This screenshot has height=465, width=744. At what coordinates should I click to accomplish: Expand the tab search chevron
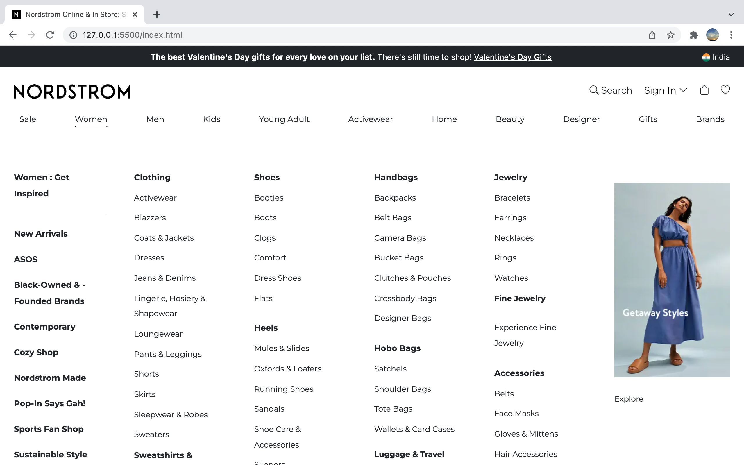pos(731,15)
